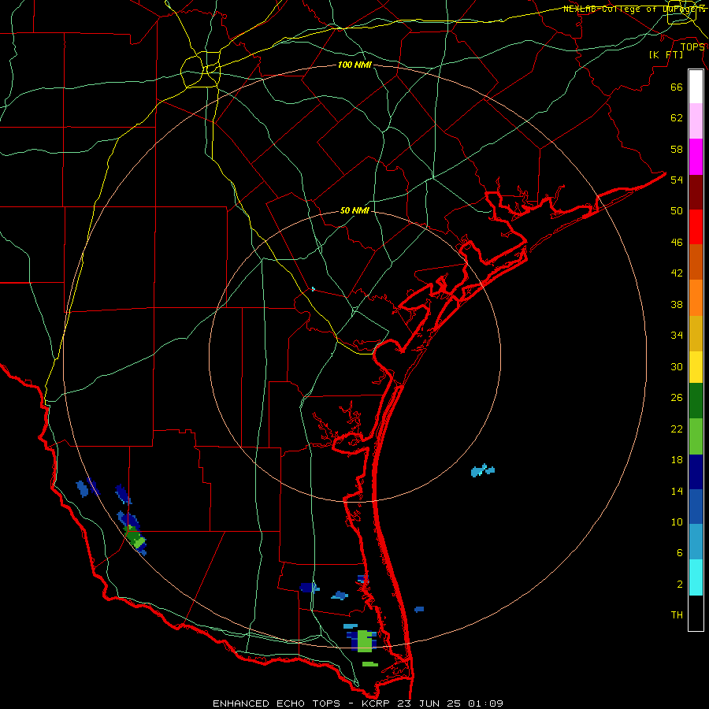709x709 pixels.
Task: Click legend value "22"
Action: pyautogui.click(x=677, y=429)
